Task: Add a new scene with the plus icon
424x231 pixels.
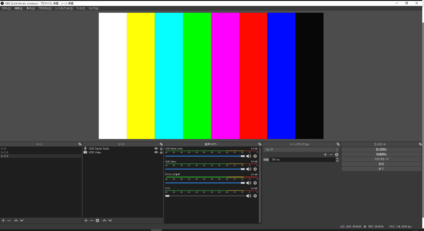Action: tap(3, 220)
